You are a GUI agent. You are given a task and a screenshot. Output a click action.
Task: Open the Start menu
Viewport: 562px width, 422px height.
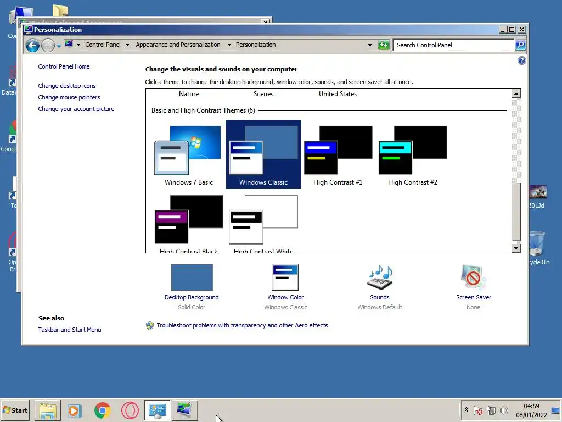pyautogui.click(x=15, y=410)
